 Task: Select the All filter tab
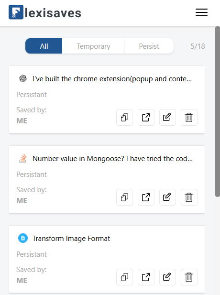coord(44,46)
